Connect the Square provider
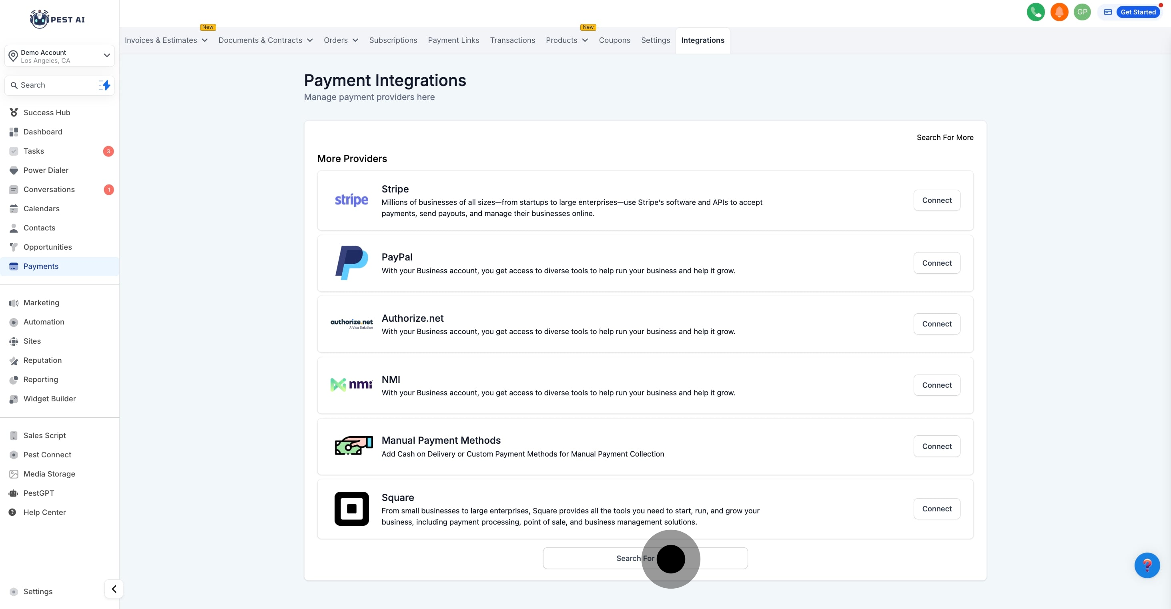Viewport: 1171px width, 609px height. tap(936, 509)
